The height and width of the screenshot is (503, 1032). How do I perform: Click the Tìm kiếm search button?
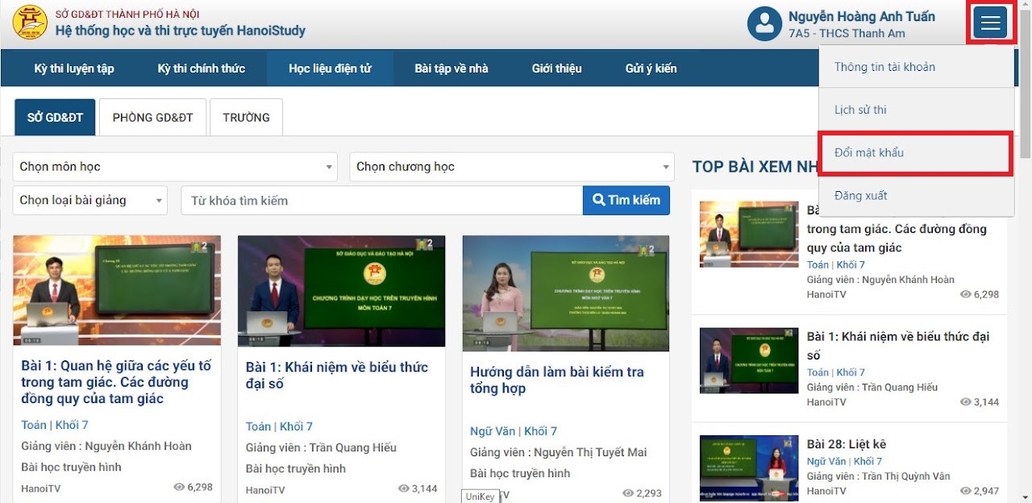[626, 200]
